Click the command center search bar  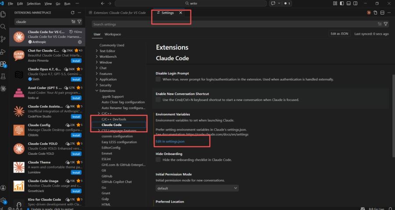click(191, 4)
